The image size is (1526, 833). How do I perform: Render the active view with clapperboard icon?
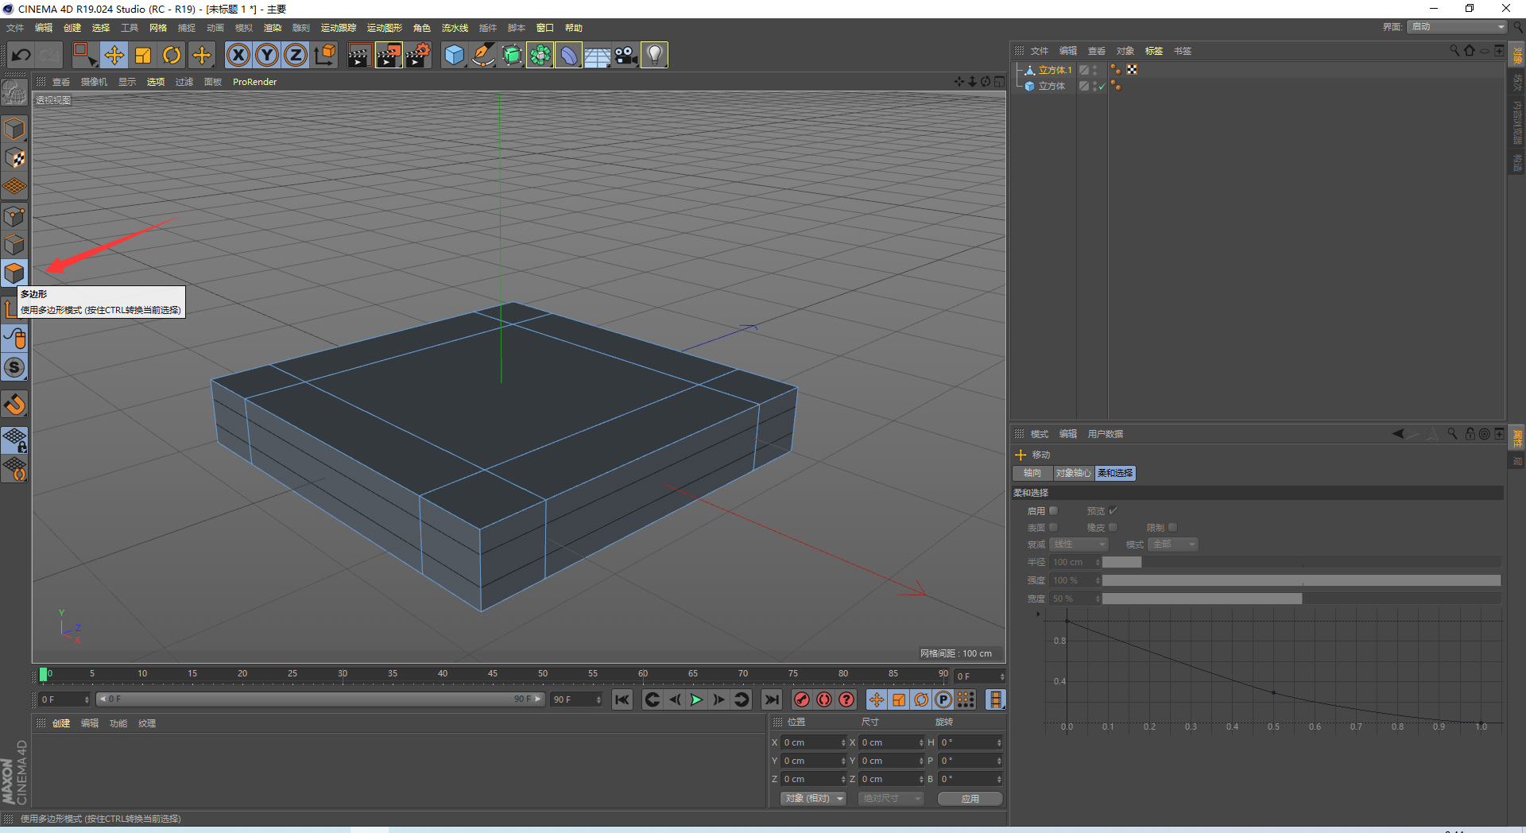coord(359,55)
